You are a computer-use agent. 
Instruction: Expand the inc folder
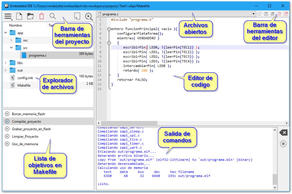coord(11,40)
